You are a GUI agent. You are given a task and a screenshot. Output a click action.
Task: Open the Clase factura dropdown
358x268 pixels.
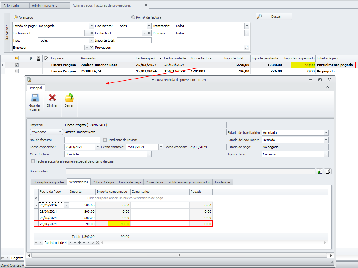[x=149, y=154]
